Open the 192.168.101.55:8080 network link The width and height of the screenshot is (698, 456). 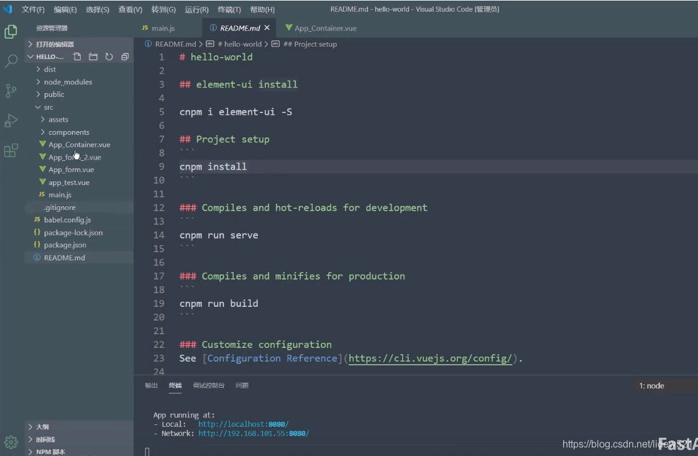tap(254, 433)
